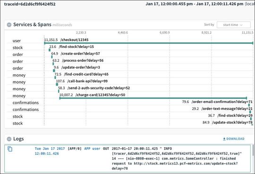Click the 107.6 duration value

(x=60, y=81)
